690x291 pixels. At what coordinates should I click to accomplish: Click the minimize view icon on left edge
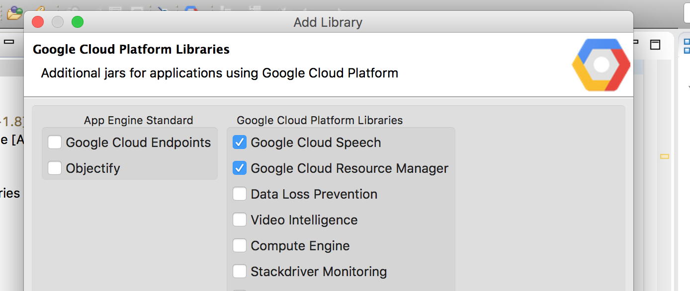(8, 42)
